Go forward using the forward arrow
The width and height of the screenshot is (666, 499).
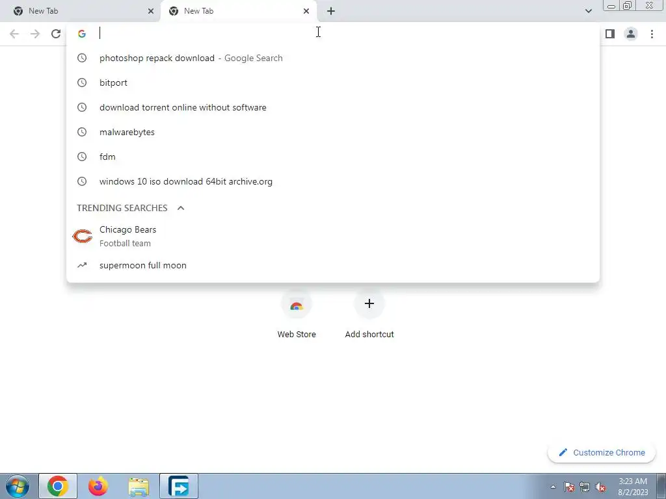click(35, 34)
